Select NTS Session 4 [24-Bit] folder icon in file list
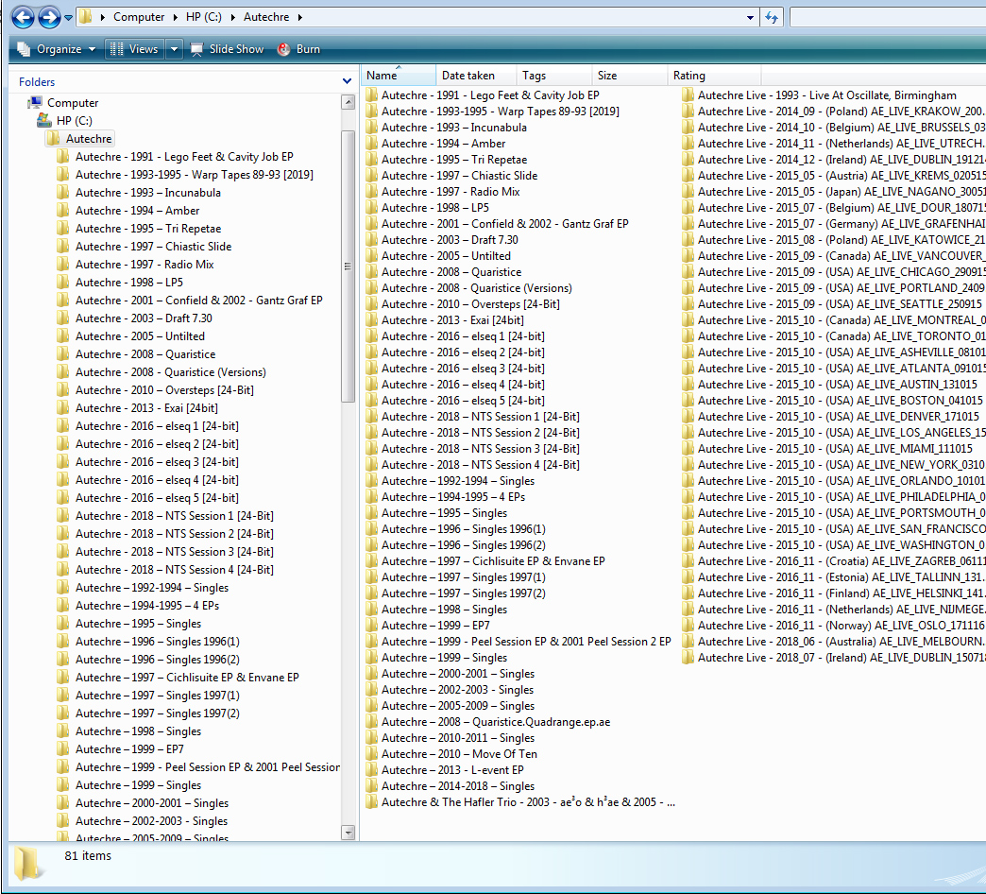 (x=371, y=464)
